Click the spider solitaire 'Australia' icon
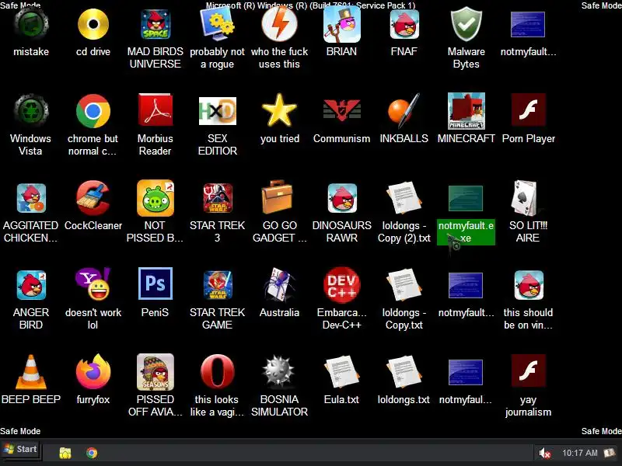The height and width of the screenshot is (466, 622). (280, 284)
